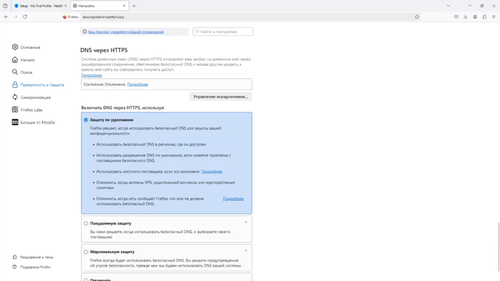Open a new tab with plus icon
500x281 pixels.
click(134, 6)
